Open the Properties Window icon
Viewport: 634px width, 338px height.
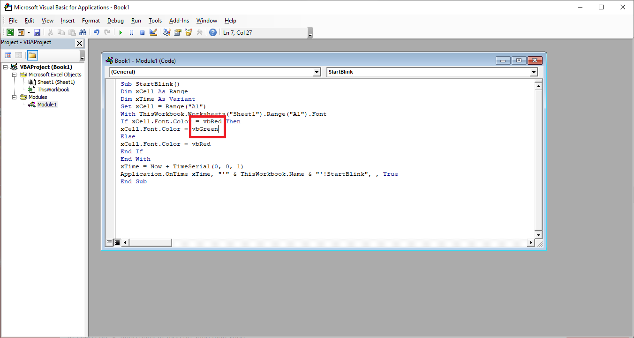pos(178,32)
